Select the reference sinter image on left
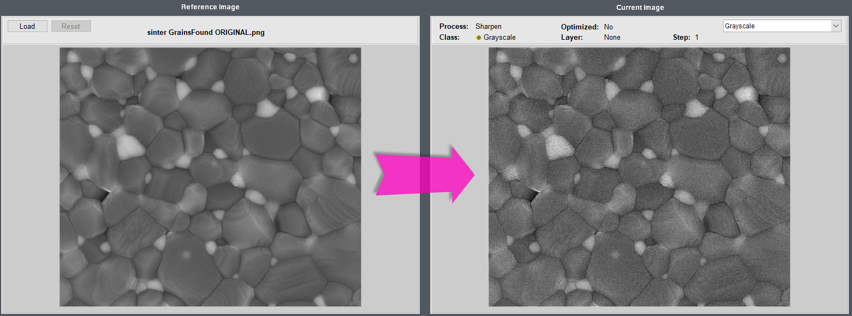This screenshot has width=852, height=316. pyautogui.click(x=210, y=177)
